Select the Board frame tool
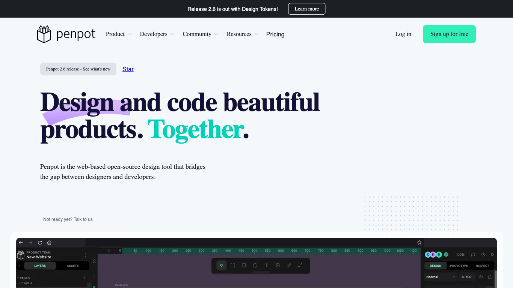The image size is (513, 288). point(233,265)
